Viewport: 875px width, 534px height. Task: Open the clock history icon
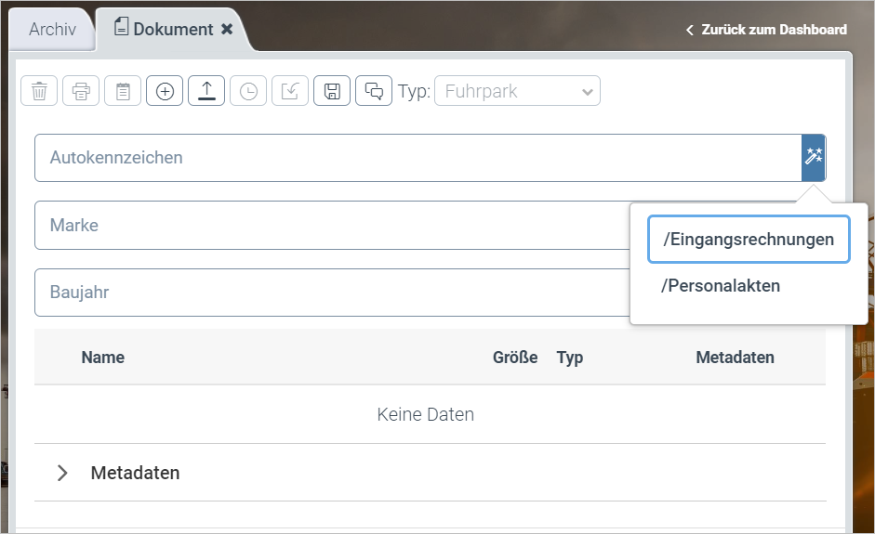248,91
